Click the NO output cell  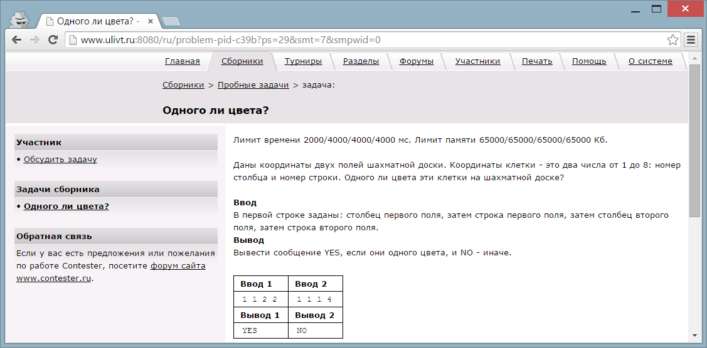coord(316,330)
